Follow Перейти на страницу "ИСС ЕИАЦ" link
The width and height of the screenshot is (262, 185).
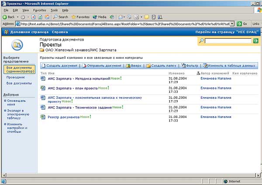click(x=227, y=32)
